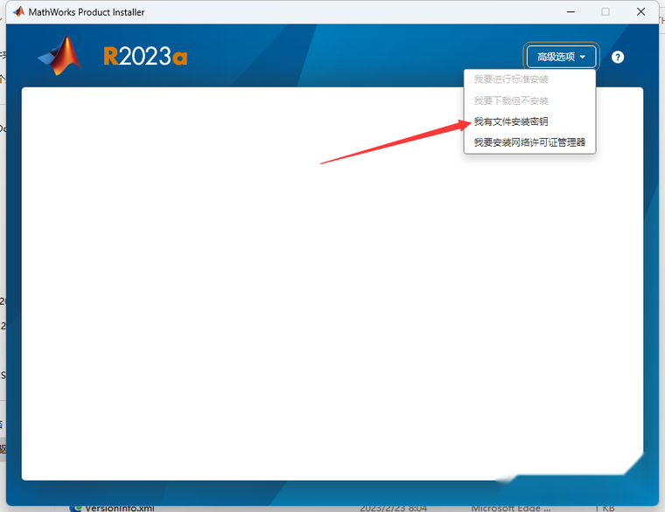
Task: Click the MathWorks icon in the title bar
Action: [18, 12]
